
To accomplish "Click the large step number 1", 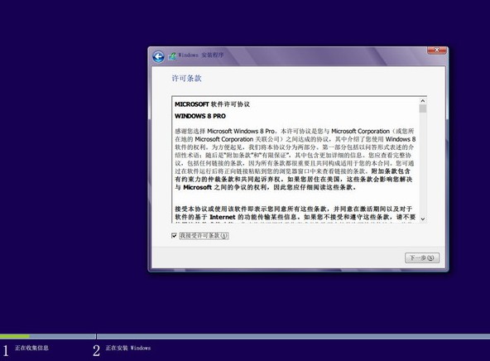I will [6, 351].
